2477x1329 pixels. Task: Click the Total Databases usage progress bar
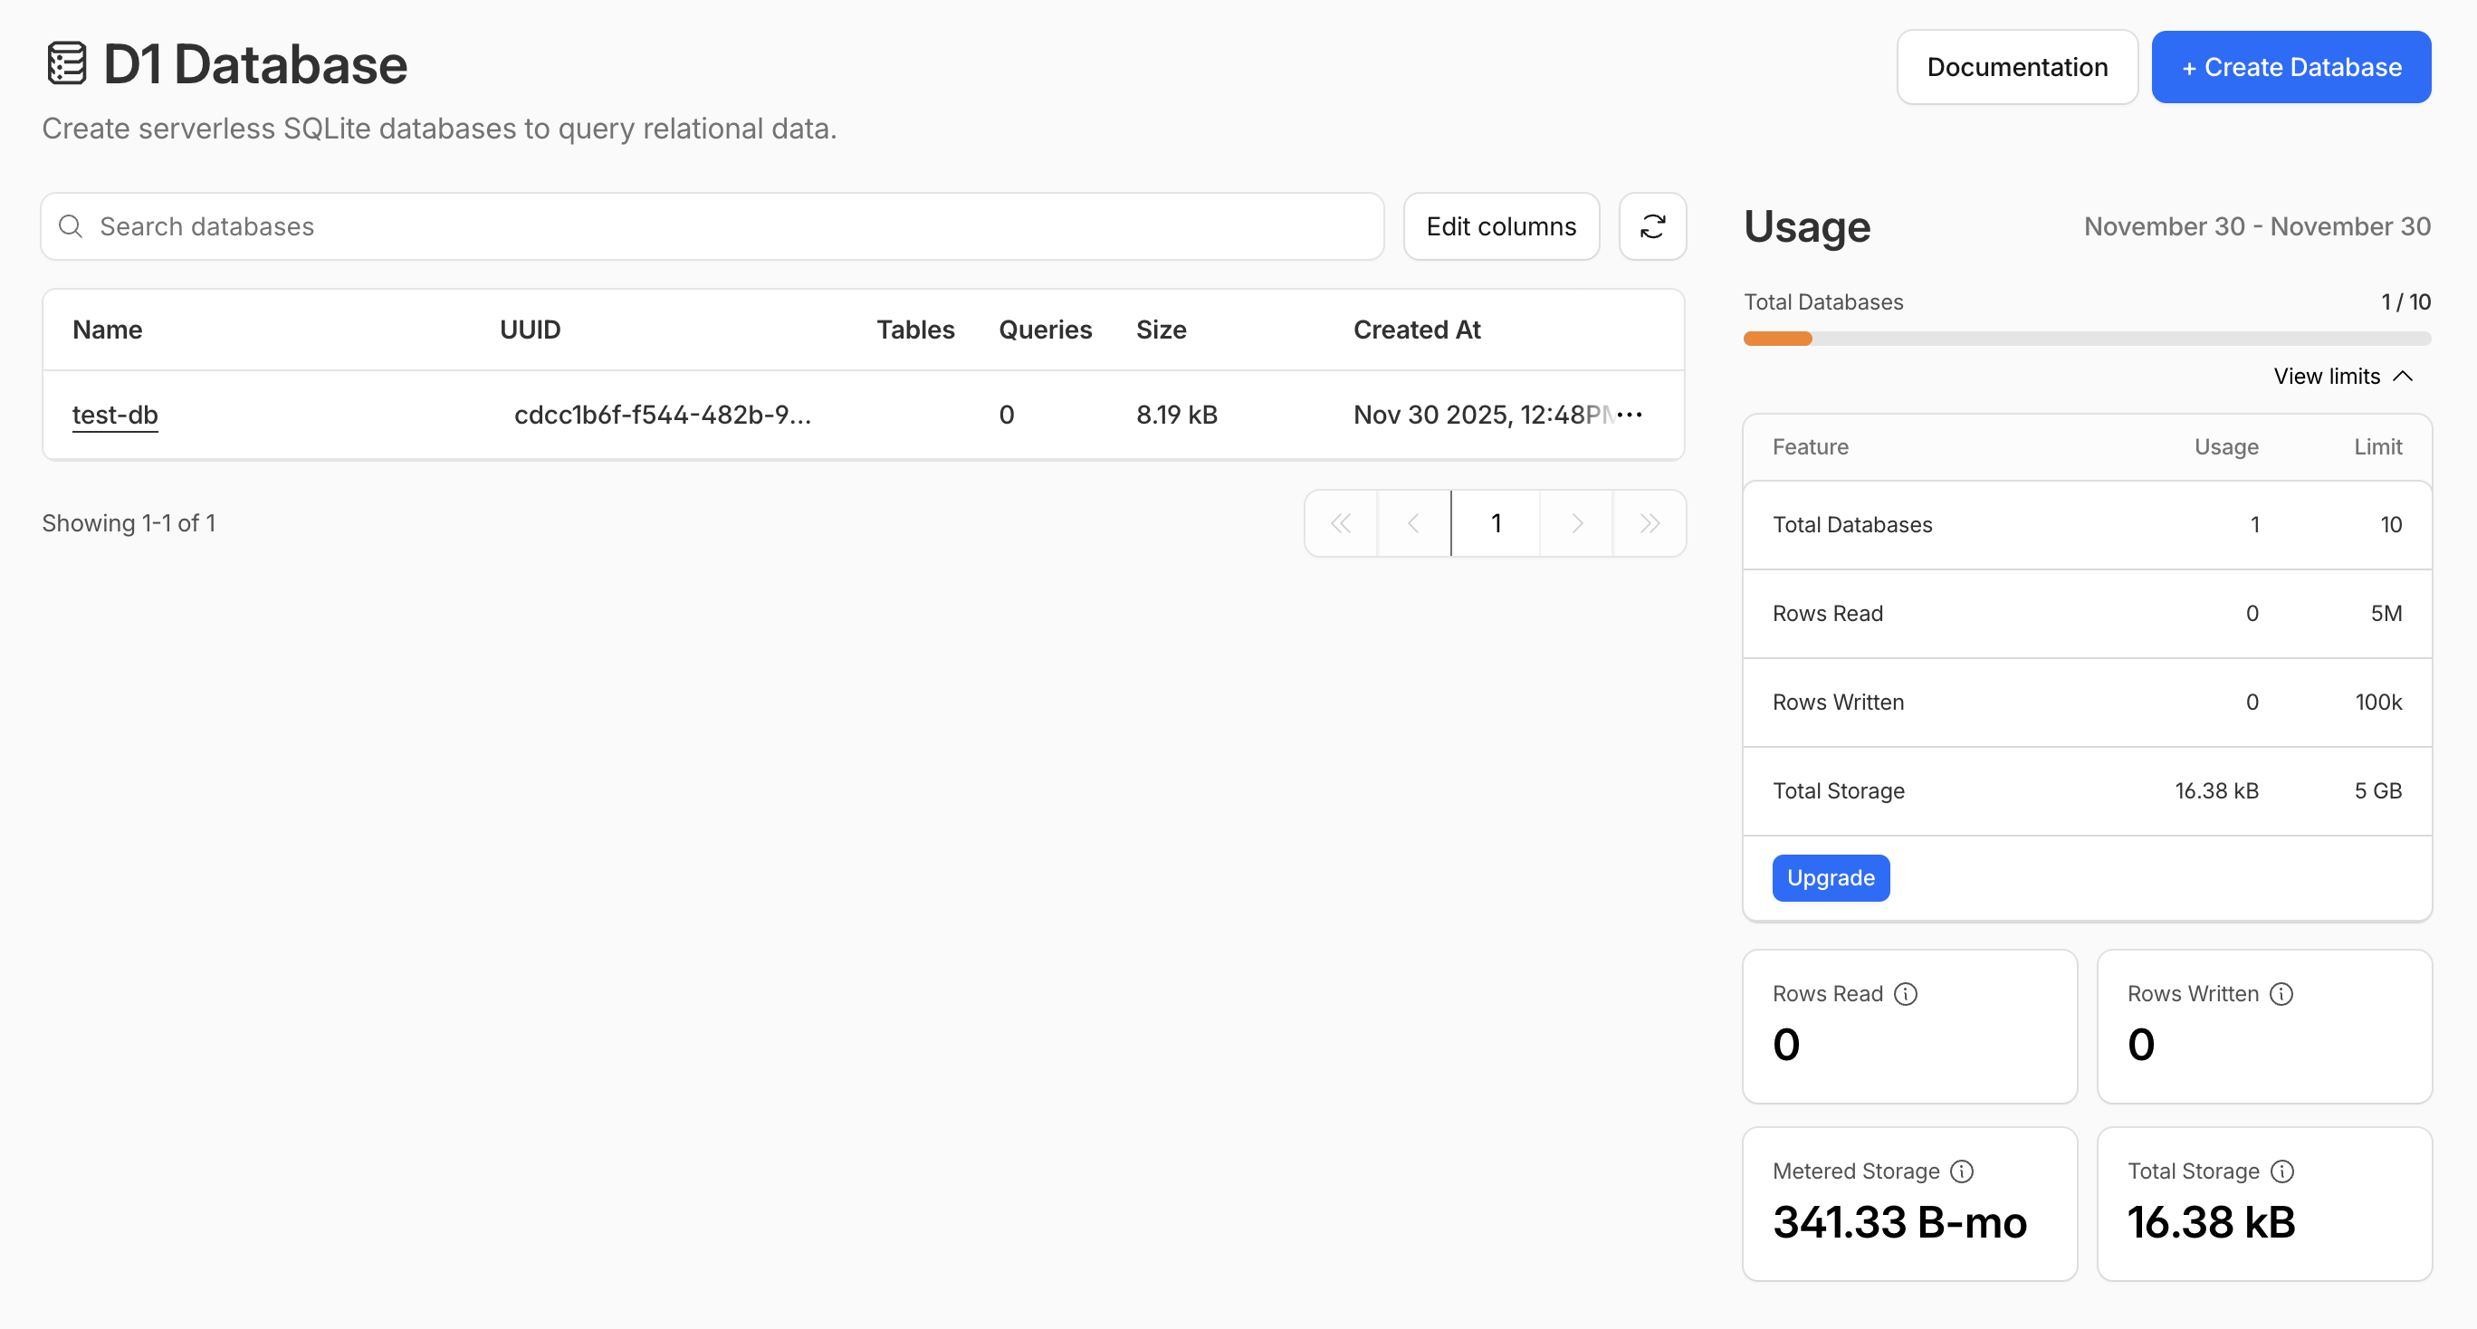2088,339
